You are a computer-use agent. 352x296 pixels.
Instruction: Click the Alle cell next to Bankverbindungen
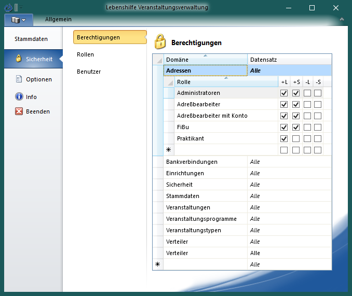tap(289, 162)
